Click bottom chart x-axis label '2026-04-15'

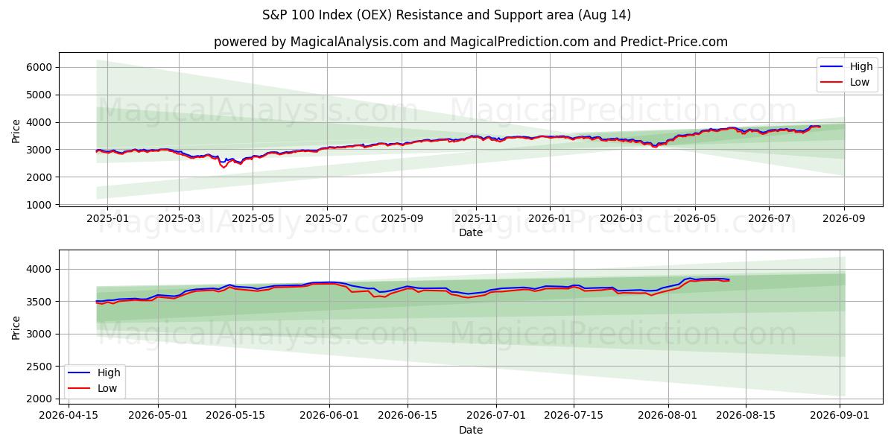69,416
